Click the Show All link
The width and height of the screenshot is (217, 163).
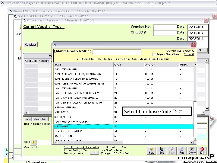click(x=189, y=54)
